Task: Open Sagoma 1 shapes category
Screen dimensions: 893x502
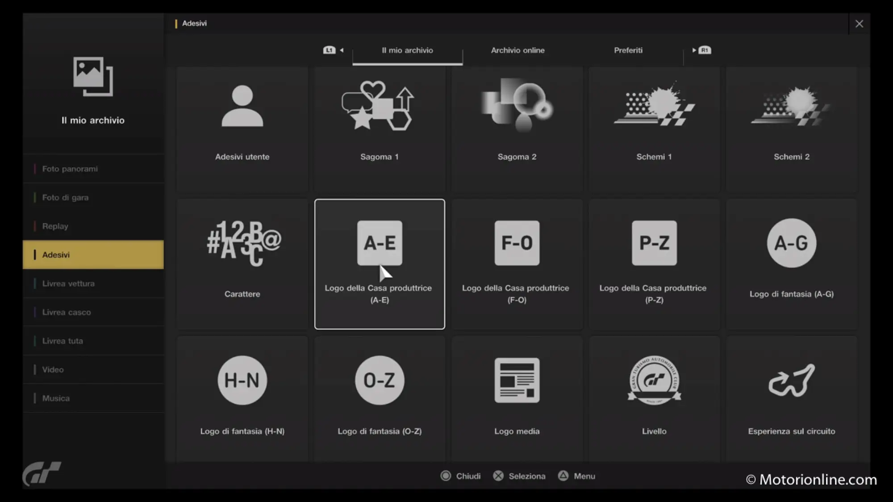Action: tap(379, 129)
